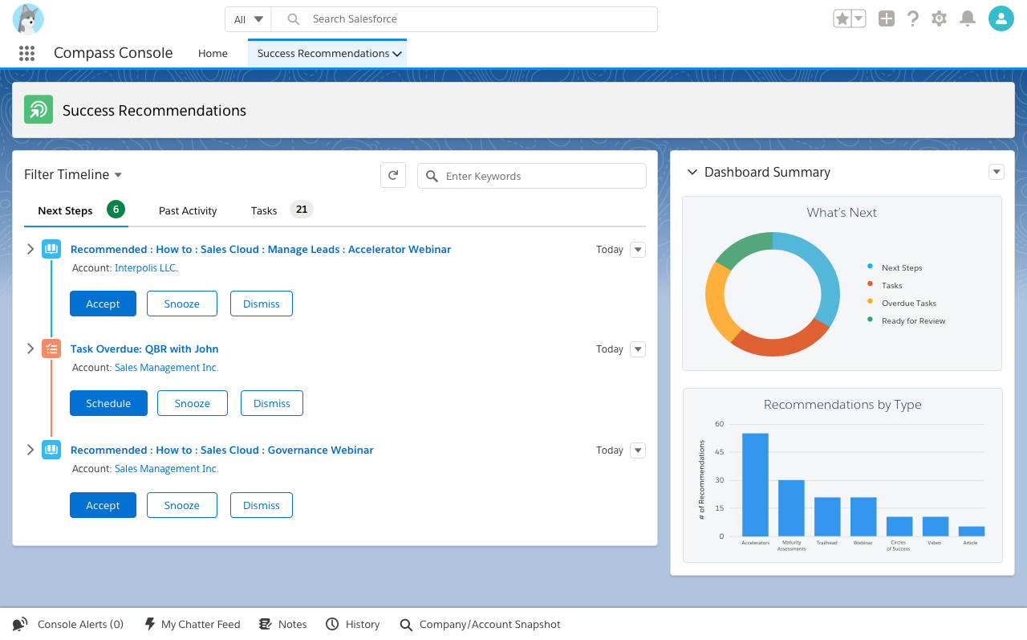
Task: Open actions menu for Governance Webinar
Action: [638, 450]
